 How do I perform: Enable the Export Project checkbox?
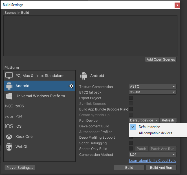point(131,98)
